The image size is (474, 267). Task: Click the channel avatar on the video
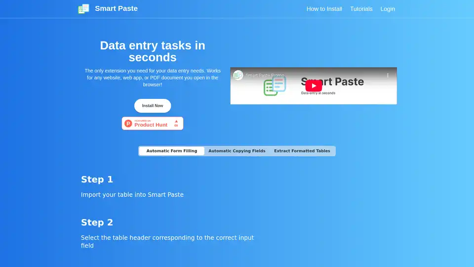(x=238, y=75)
